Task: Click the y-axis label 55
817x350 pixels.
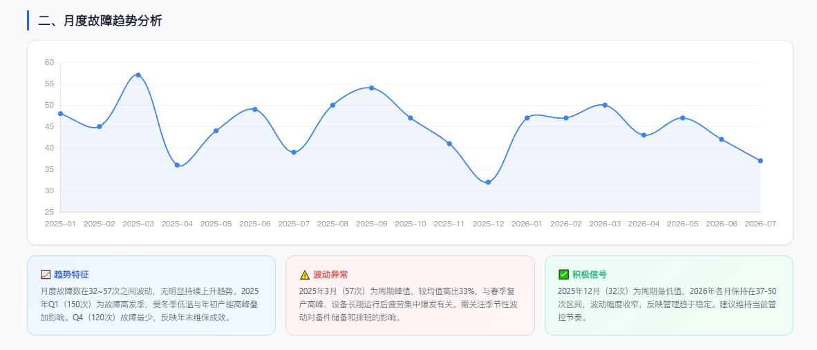Action: (50, 84)
